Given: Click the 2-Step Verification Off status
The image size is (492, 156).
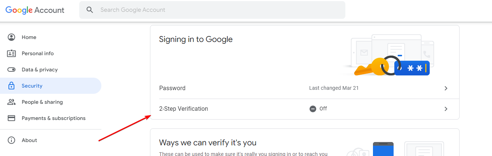Looking at the screenshot, I should click(x=318, y=109).
